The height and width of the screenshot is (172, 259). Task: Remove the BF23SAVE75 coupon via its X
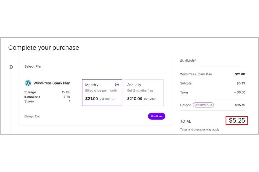point(211,105)
